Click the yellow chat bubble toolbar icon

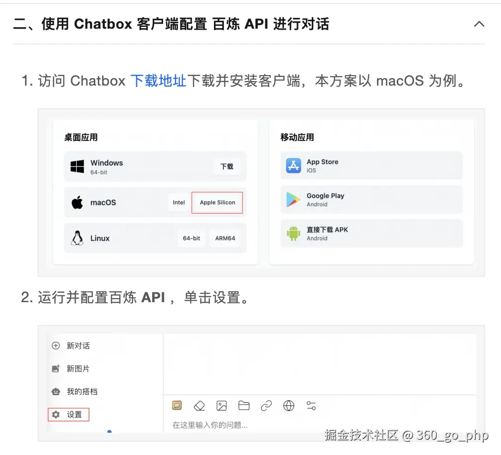click(x=177, y=406)
